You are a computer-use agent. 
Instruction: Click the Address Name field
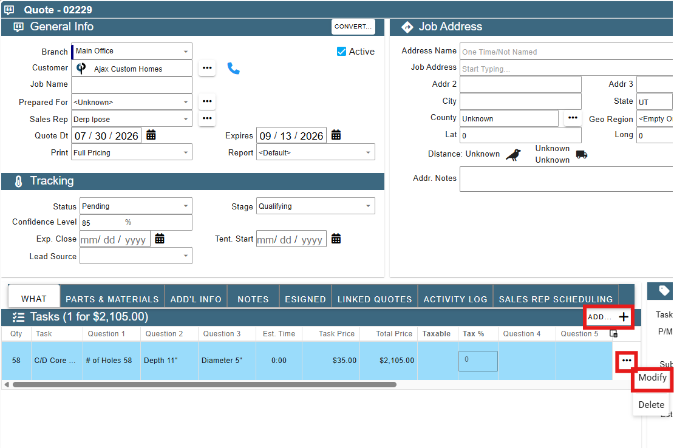point(566,52)
